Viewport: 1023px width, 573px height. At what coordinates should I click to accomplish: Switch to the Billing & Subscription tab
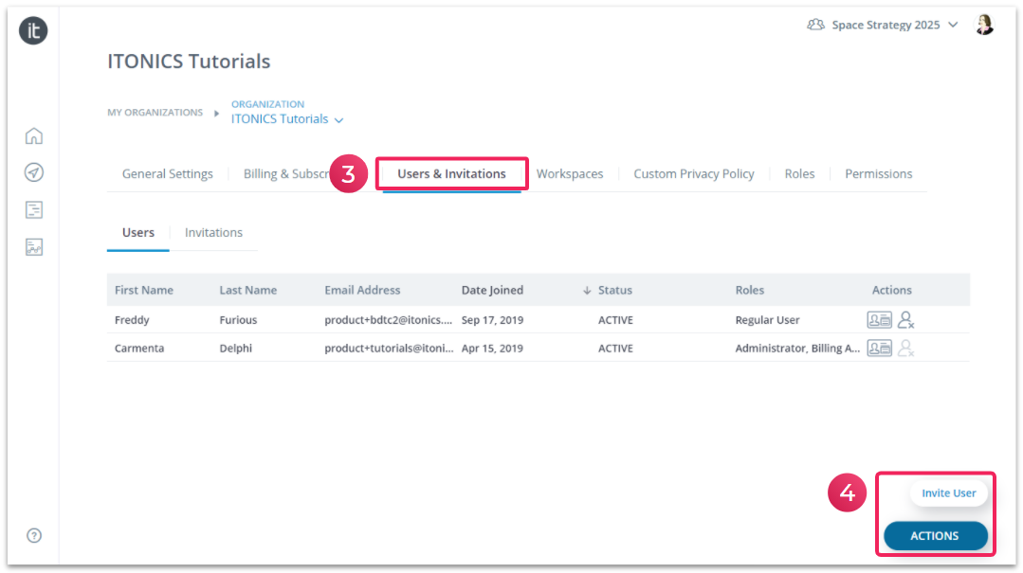285,174
